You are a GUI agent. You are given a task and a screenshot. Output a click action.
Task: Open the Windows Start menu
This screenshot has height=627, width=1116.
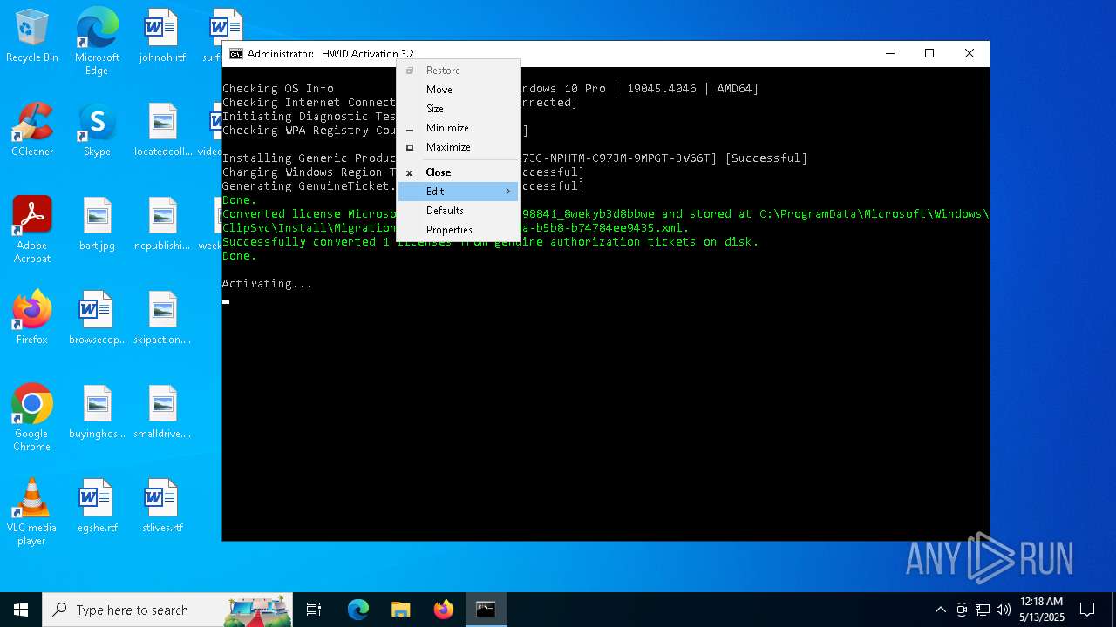[x=21, y=610]
